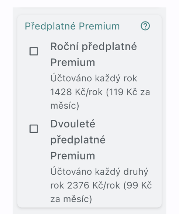Click the word 'předplatné' in the two-year title
The image size is (179, 214).
coord(78,140)
